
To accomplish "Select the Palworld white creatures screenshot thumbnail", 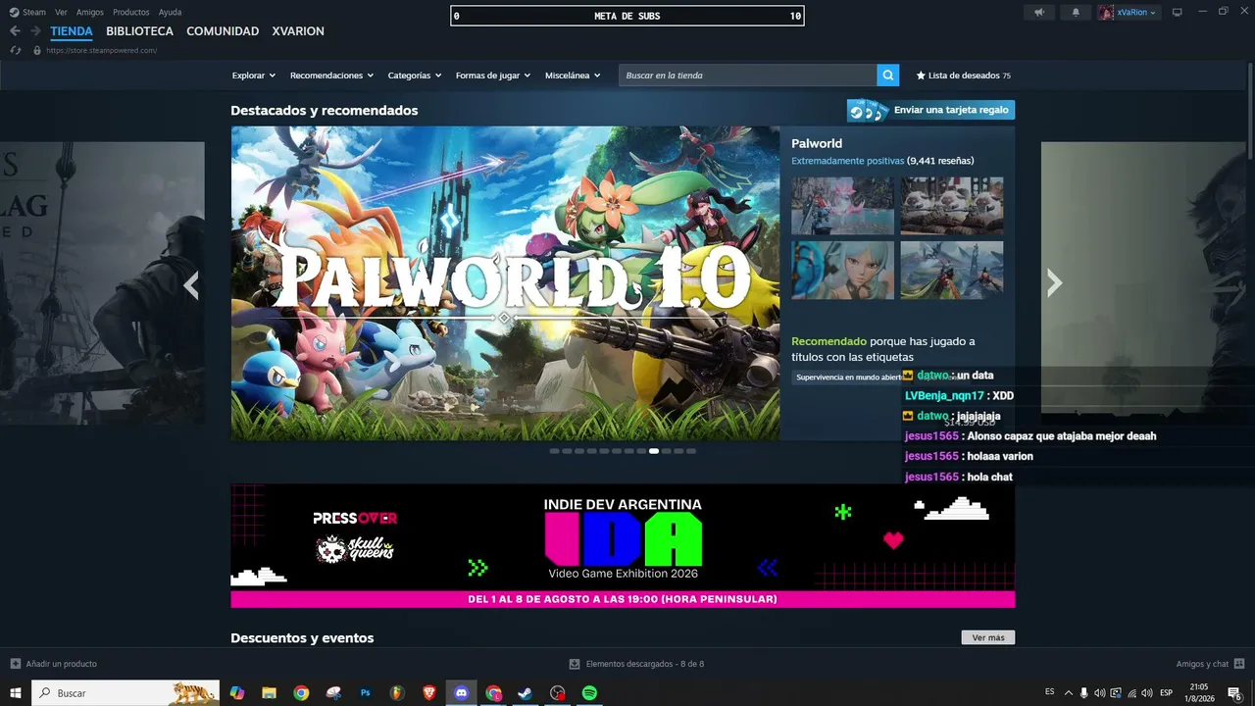I will [x=952, y=206].
